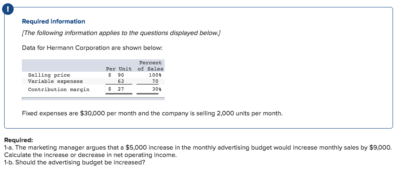Image resolution: width=400 pixels, height=171 pixels.
Task: Select the 63 variable expenses cell
Action: pos(121,81)
